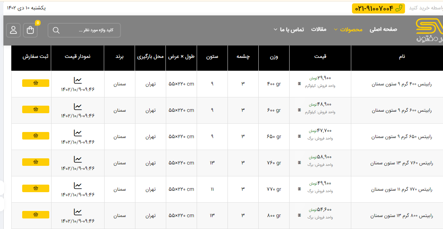Viewport: 443px width, 229px height.
Task: Open price chart for 600 gr rabitz
Action: pyautogui.click(x=77, y=106)
